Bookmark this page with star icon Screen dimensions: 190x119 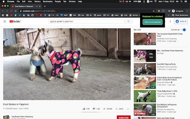pyautogui.click(x=154, y=11)
